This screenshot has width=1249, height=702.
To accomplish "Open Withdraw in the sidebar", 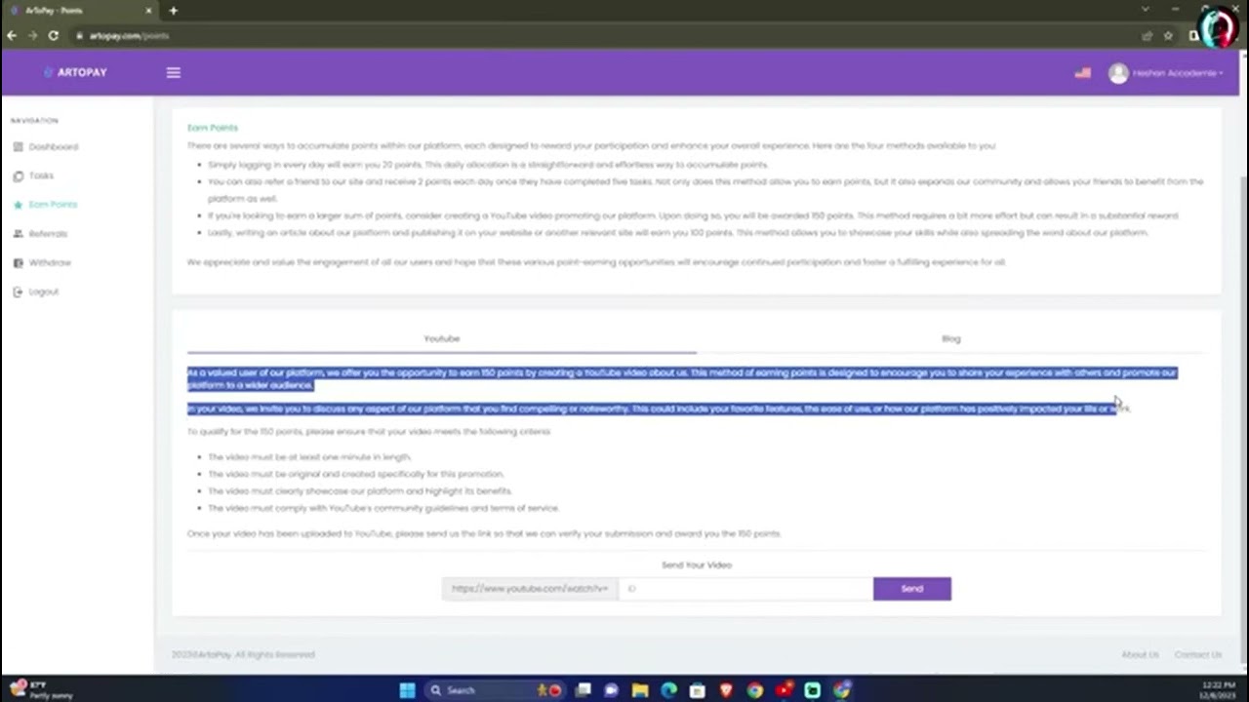I will pos(50,263).
